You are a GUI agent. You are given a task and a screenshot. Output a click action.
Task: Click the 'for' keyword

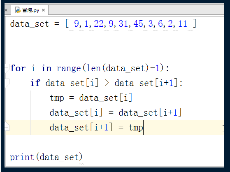pyautogui.click(x=18, y=68)
